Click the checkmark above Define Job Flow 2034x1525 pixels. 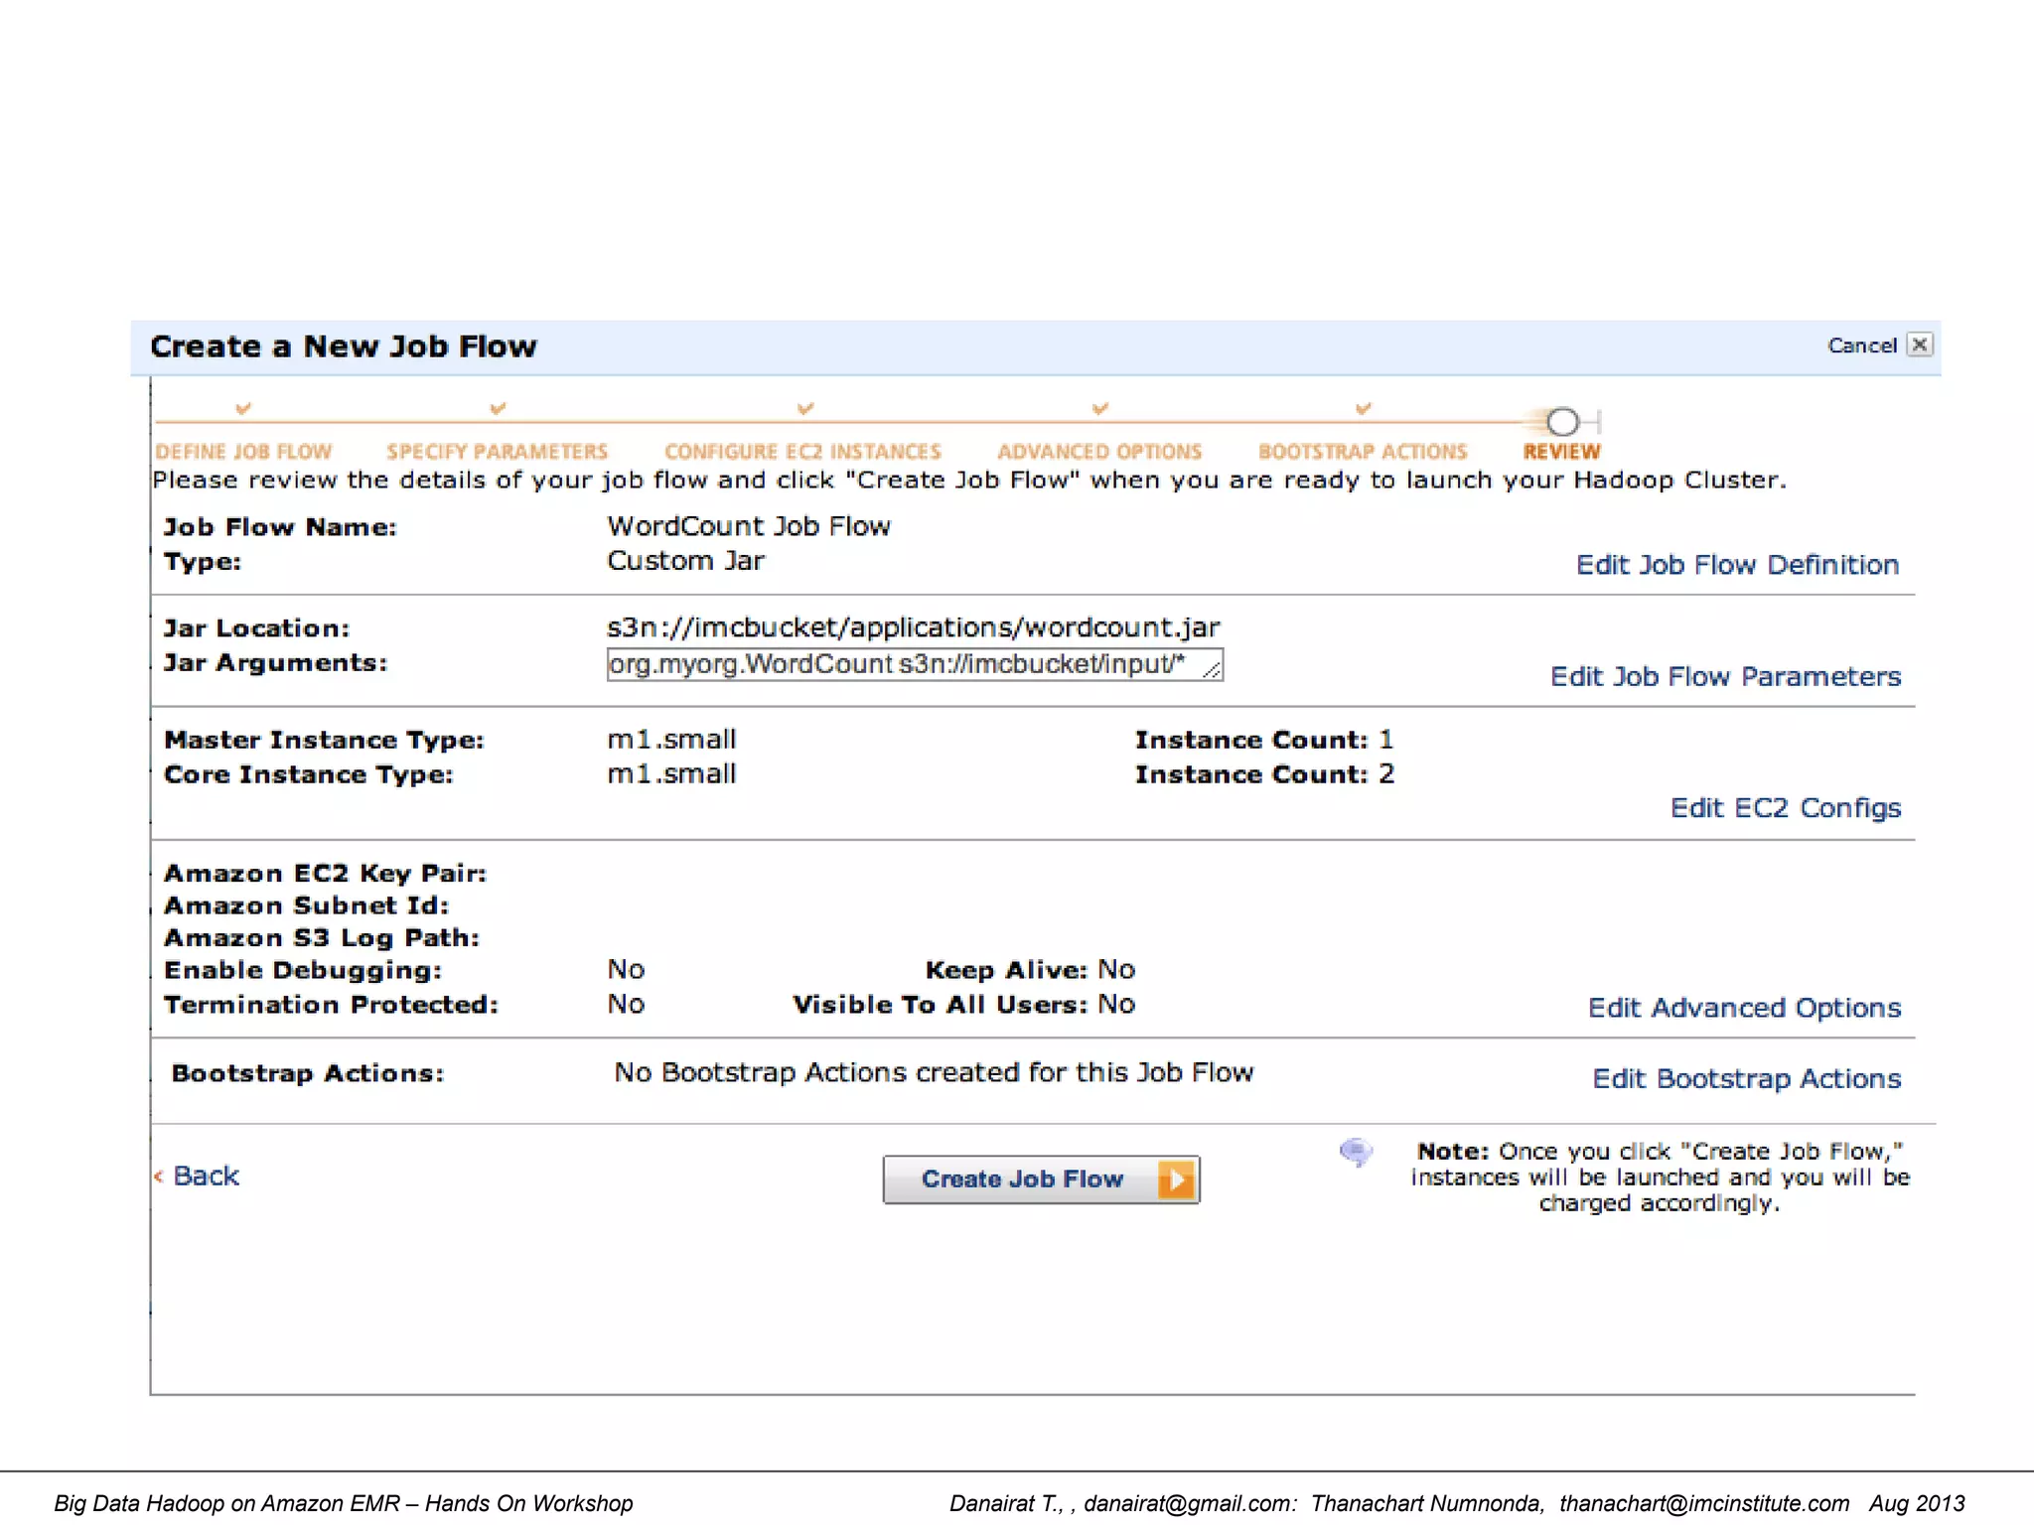tap(243, 408)
